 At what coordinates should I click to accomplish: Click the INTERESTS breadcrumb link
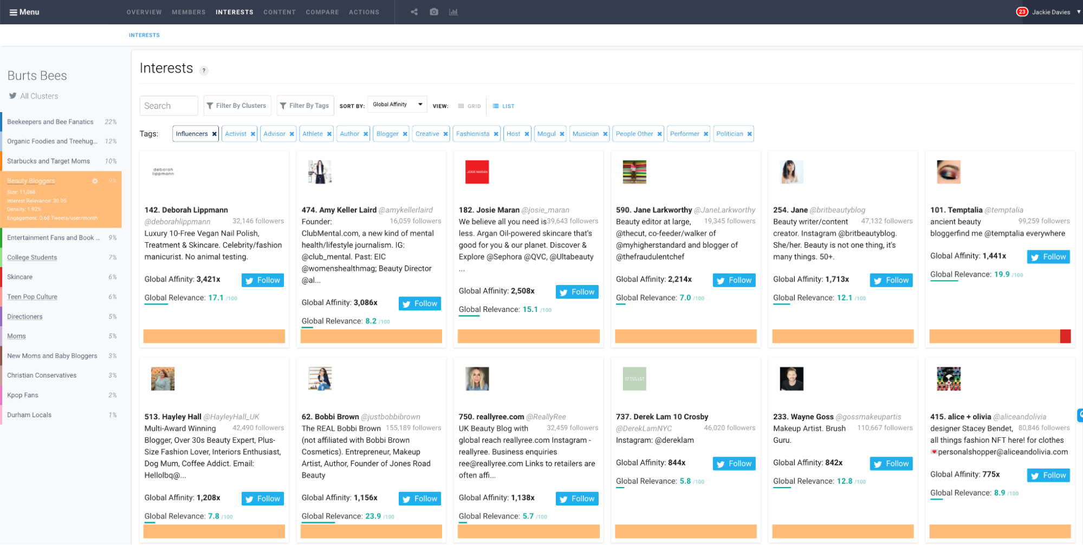tap(144, 35)
